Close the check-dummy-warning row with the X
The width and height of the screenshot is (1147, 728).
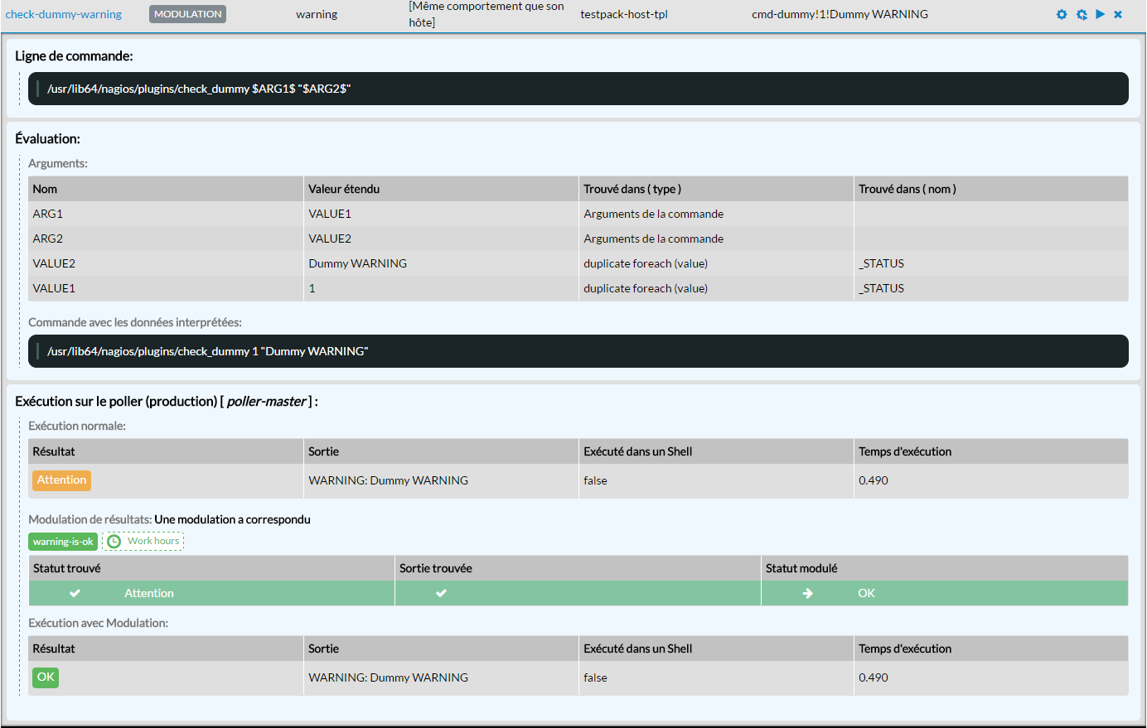coord(1118,14)
